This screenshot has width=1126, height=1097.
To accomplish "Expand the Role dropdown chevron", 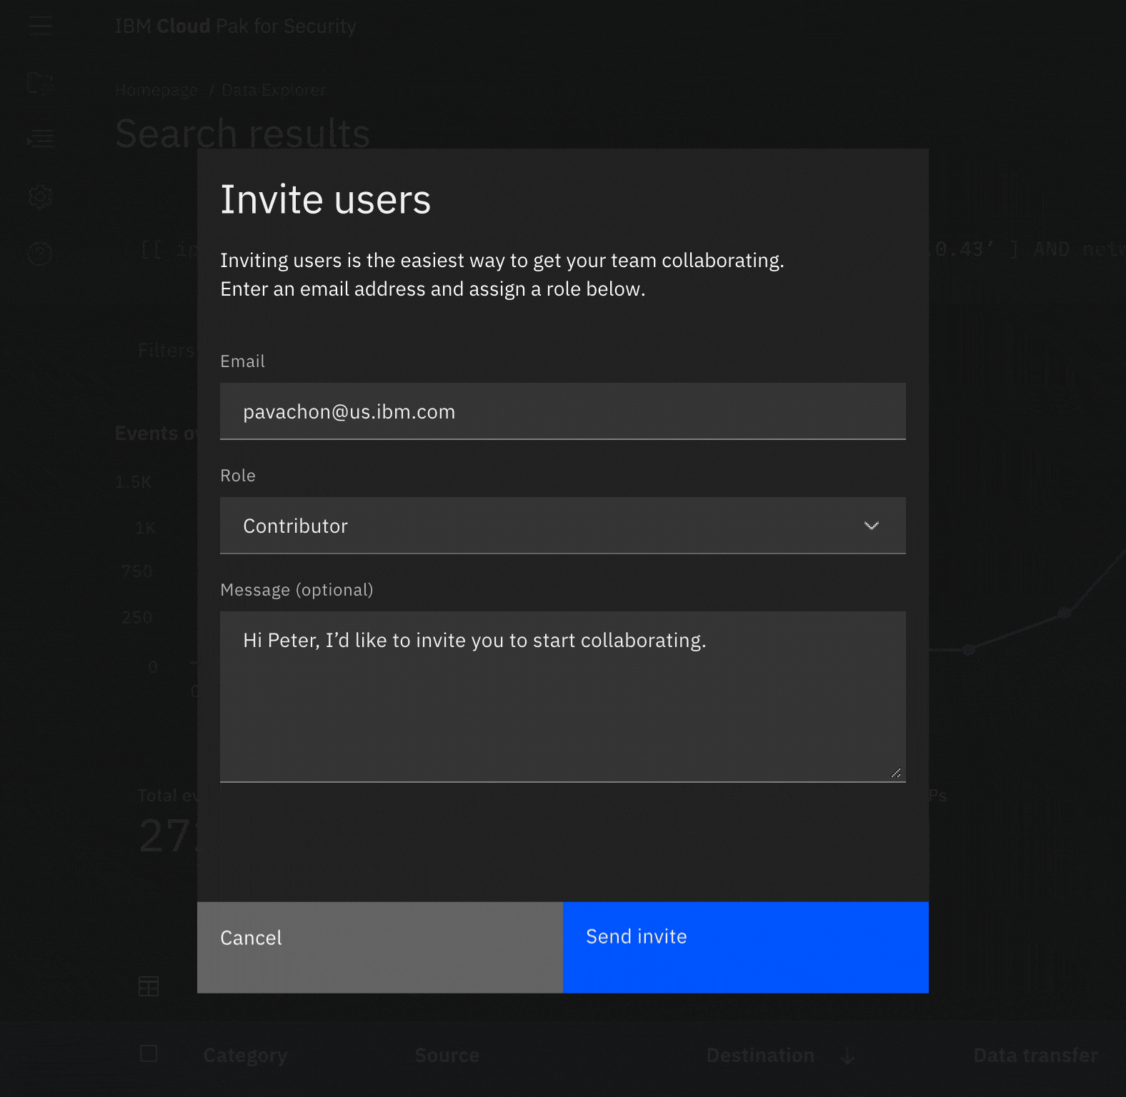I will [871, 526].
